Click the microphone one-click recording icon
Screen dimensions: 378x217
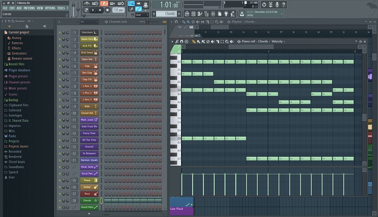[277, 4]
